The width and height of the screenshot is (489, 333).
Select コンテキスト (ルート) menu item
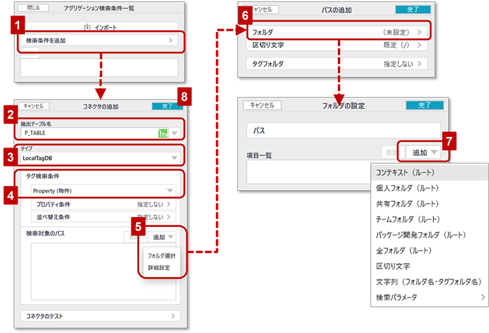click(429, 172)
